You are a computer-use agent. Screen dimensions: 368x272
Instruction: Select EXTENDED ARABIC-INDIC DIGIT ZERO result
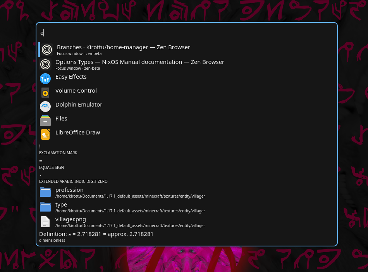coord(187,178)
